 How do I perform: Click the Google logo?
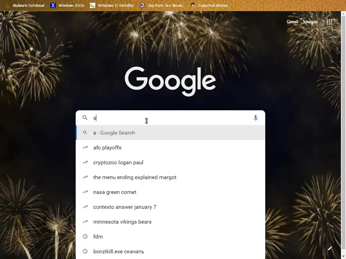click(x=170, y=81)
